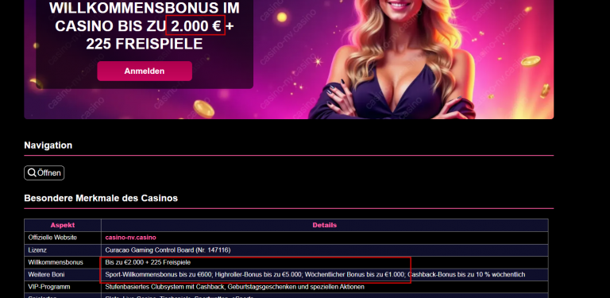Select the Weitere Boni row label

coord(46,275)
